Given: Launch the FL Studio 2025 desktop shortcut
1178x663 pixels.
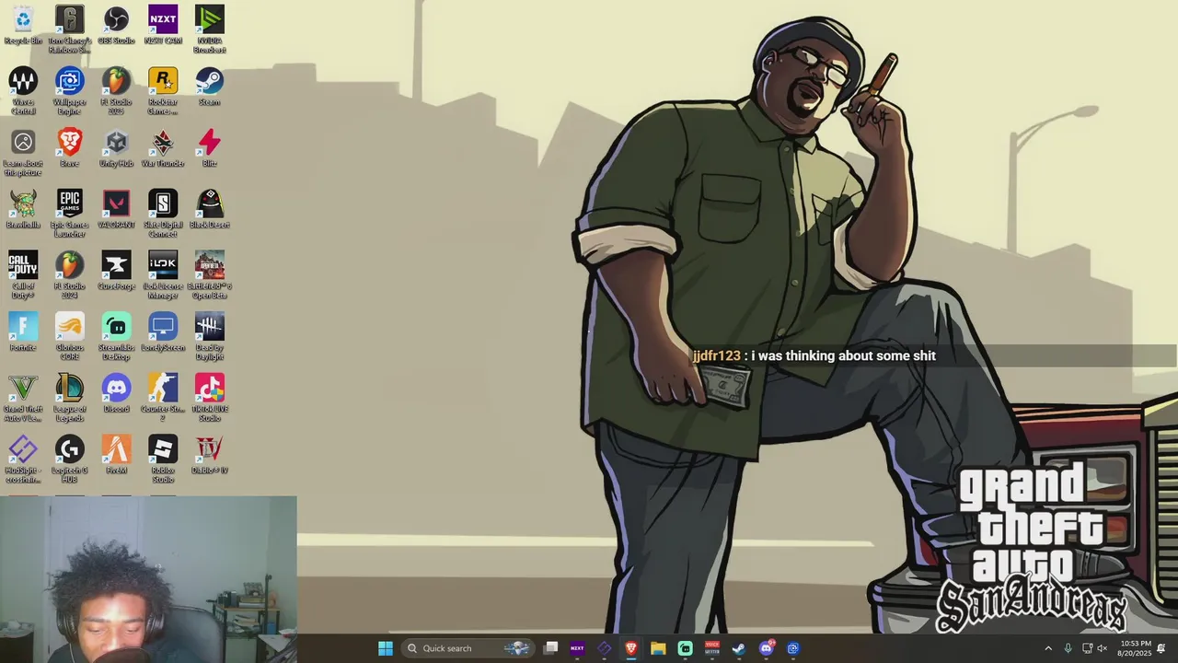Looking at the screenshot, I should (116, 91).
